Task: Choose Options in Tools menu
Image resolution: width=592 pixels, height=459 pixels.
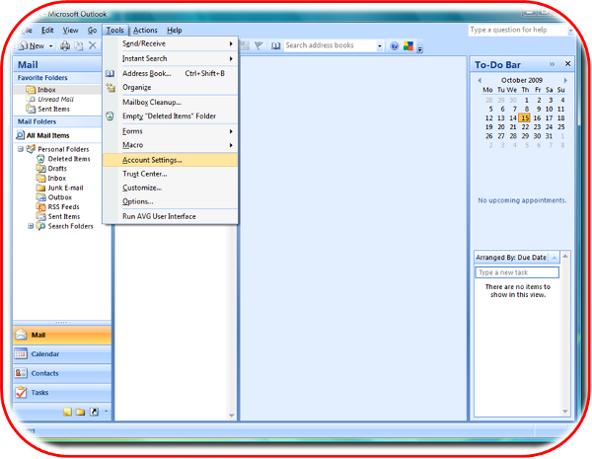Action: click(x=171, y=201)
